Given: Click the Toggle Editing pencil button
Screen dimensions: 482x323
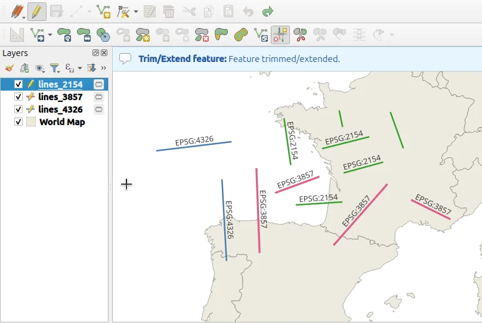Looking at the screenshot, I should pyautogui.click(x=37, y=11).
